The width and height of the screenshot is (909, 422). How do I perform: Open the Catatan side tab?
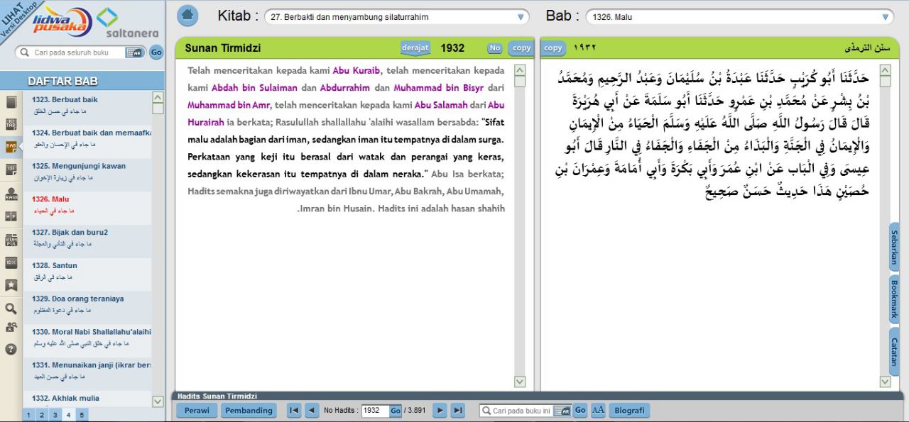[894, 352]
